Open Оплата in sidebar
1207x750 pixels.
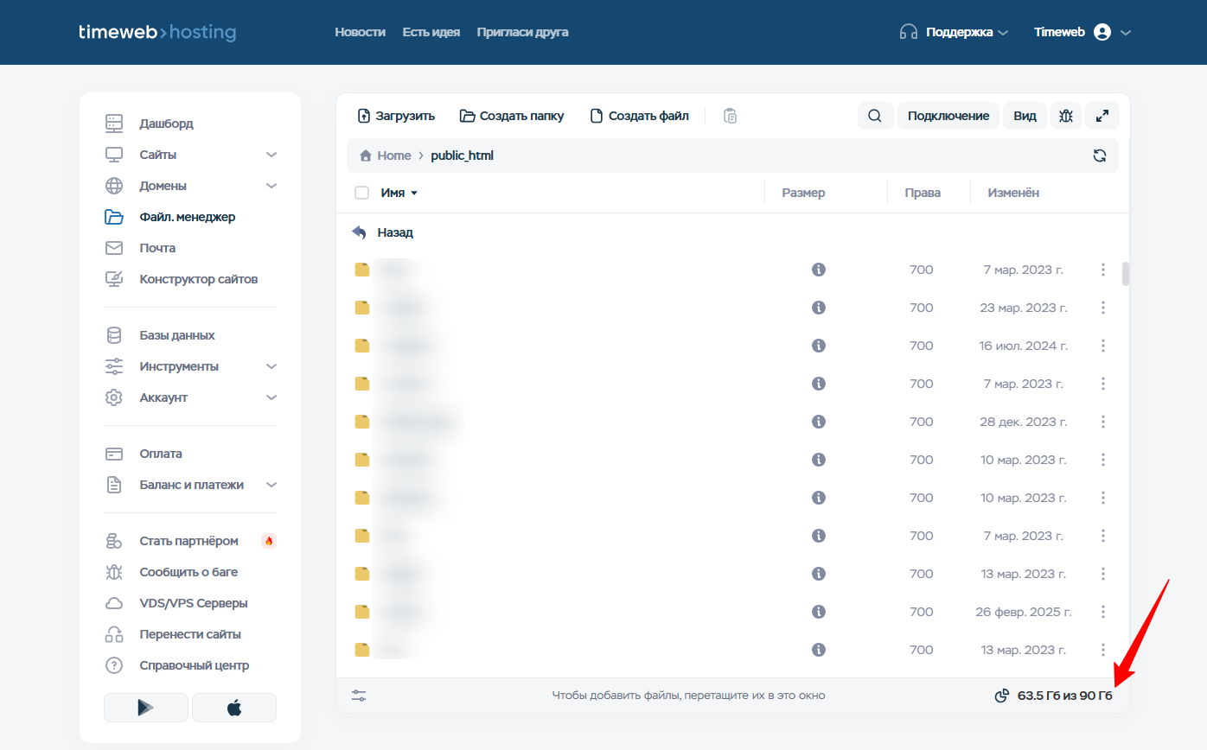click(161, 454)
